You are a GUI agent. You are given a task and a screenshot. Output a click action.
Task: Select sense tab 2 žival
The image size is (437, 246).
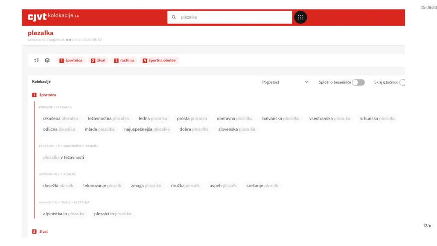tap(98, 60)
